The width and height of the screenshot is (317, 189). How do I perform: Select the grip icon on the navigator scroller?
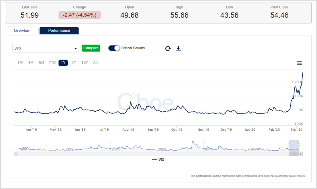(x=294, y=153)
